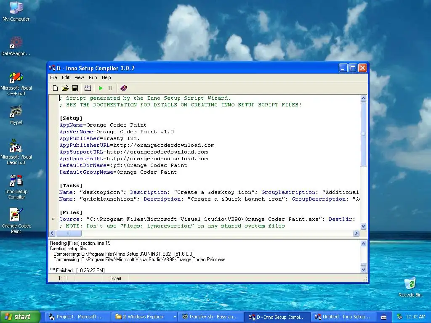The width and height of the screenshot is (431, 323).
Task: Click the [Files] section header
Action: (x=71, y=212)
